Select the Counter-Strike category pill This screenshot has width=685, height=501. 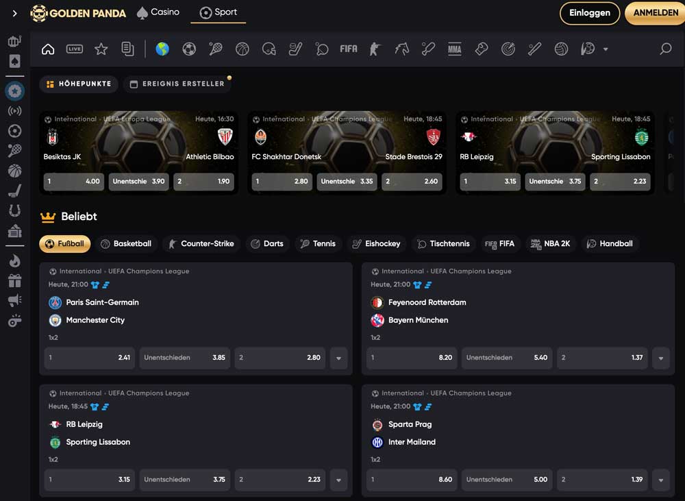click(x=201, y=244)
